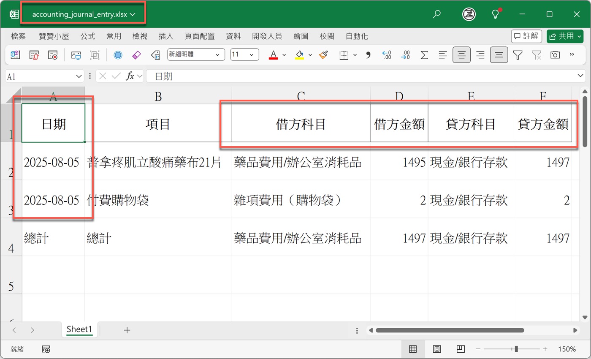Click the 共用 share button
Screen dimensions: 591x359
click(565, 36)
